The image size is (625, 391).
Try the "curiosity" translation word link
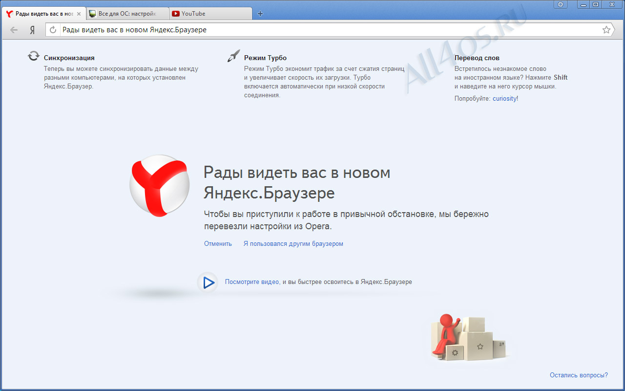click(504, 98)
